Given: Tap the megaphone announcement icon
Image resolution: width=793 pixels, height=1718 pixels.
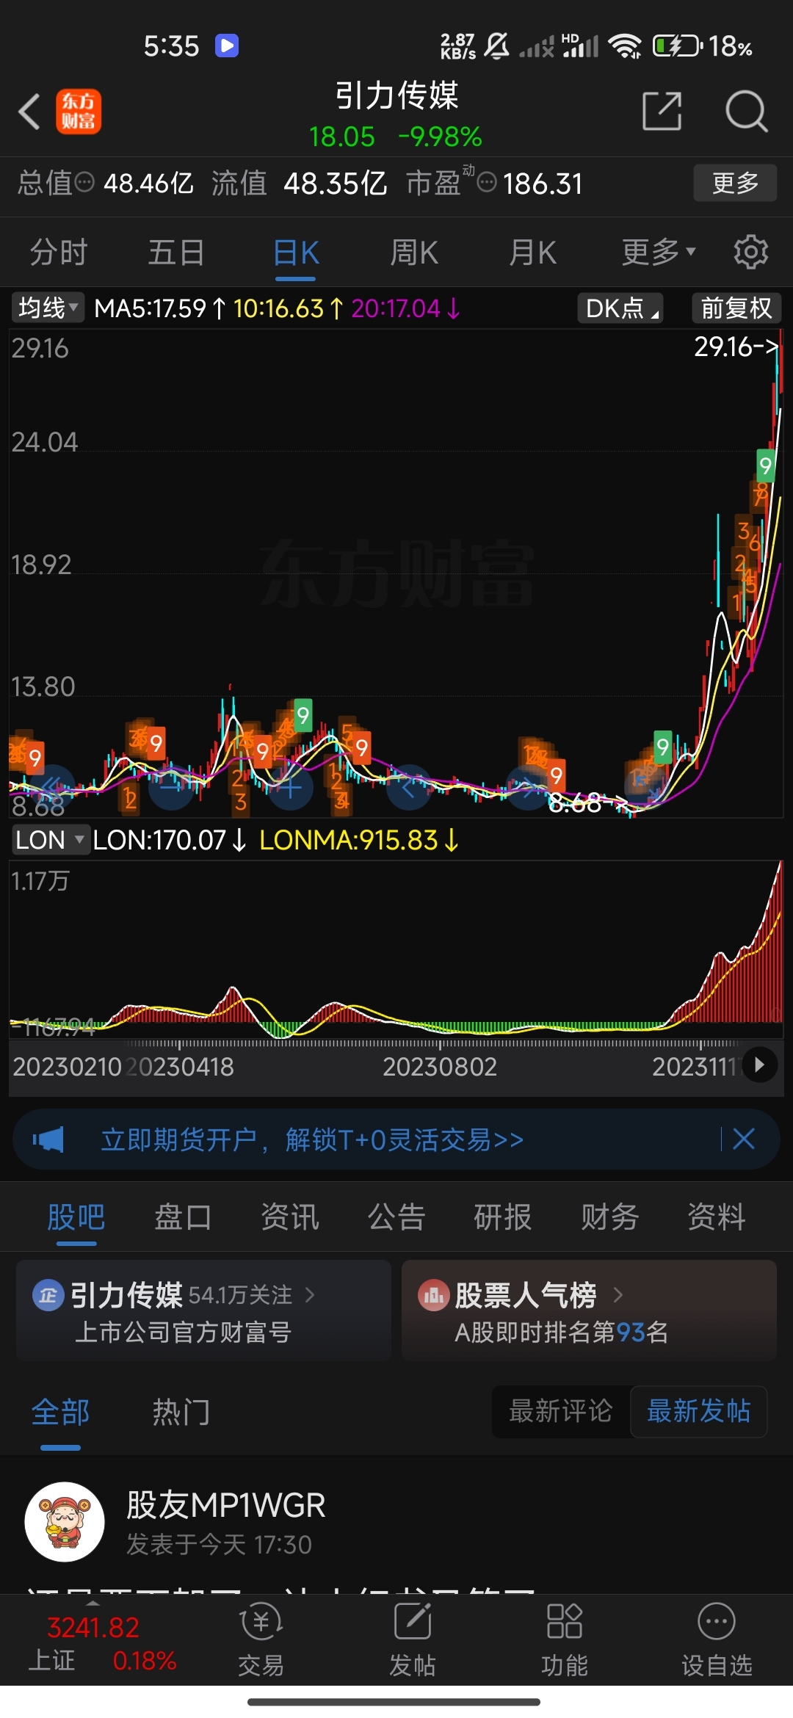Looking at the screenshot, I should [48, 1139].
